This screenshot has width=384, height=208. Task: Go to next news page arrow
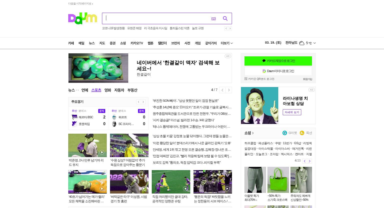click(x=229, y=90)
